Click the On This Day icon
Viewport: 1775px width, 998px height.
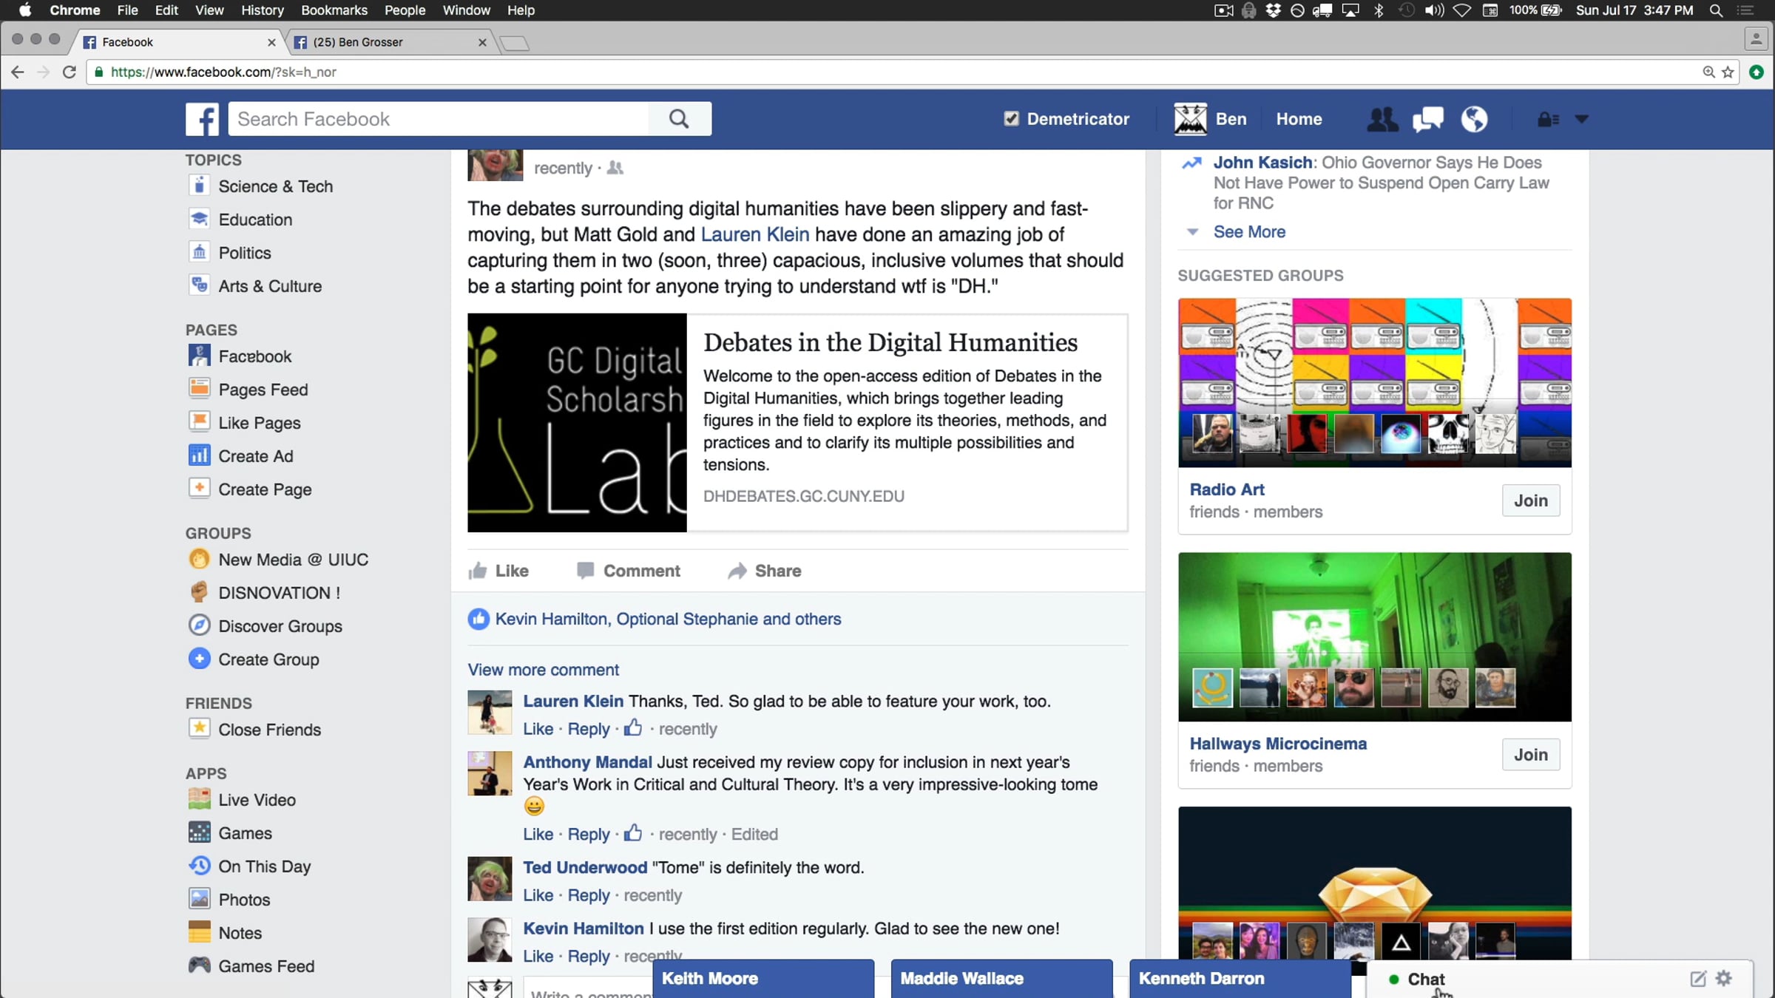[x=199, y=866]
